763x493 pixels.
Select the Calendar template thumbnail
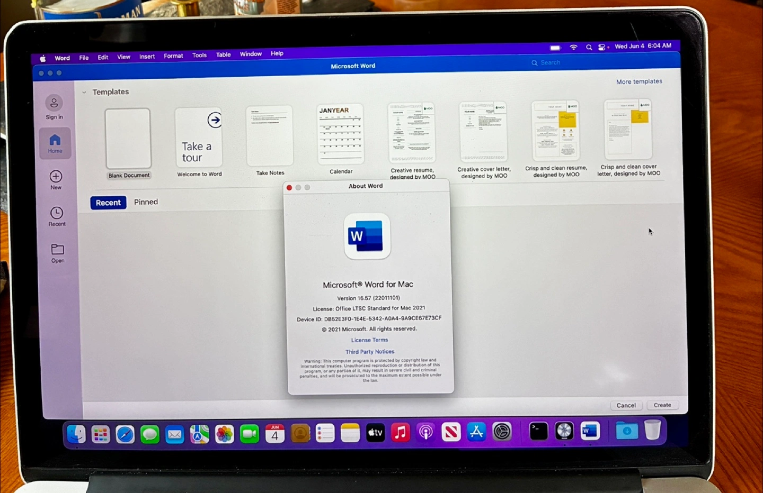pyautogui.click(x=340, y=134)
